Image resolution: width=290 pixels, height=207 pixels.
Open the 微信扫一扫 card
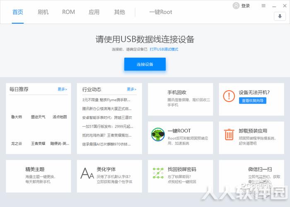[x=251, y=176]
